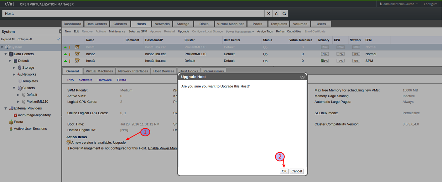Click the Storage tree icon

(20, 67)
